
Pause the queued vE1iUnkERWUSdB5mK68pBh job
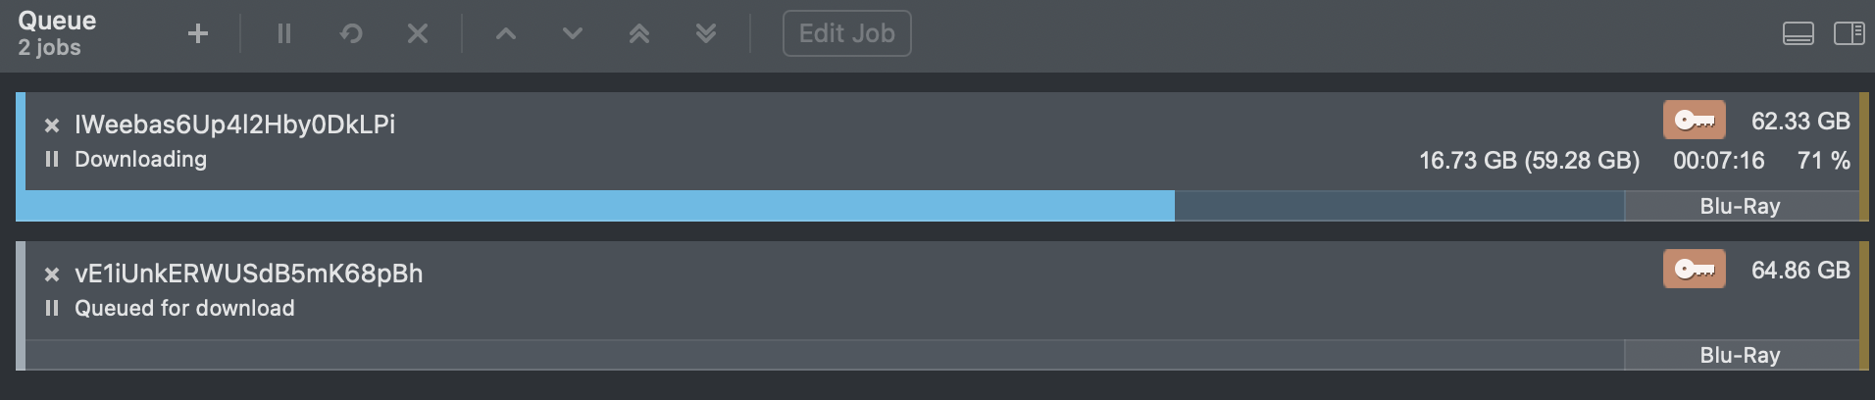coord(52,308)
